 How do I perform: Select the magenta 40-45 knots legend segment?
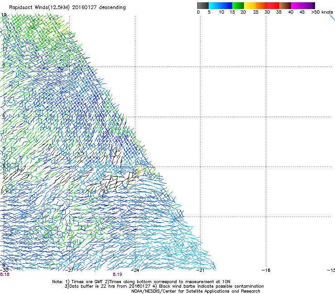click(297, 5)
